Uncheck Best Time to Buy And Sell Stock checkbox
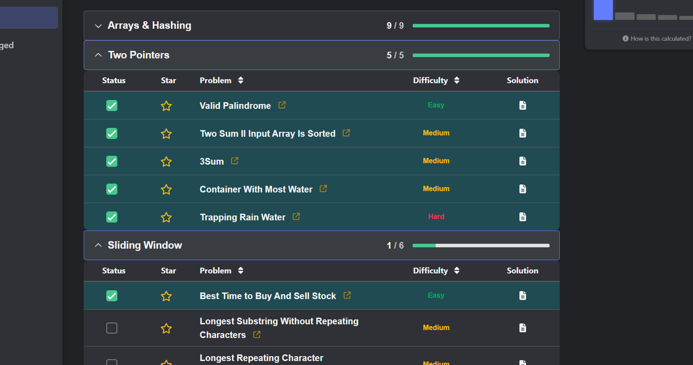The image size is (693, 365). (x=112, y=296)
